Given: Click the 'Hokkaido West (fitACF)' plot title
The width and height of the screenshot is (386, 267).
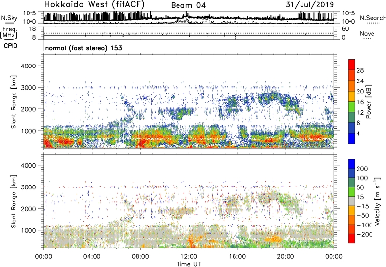Looking at the screenshot, I should [94, 4].
